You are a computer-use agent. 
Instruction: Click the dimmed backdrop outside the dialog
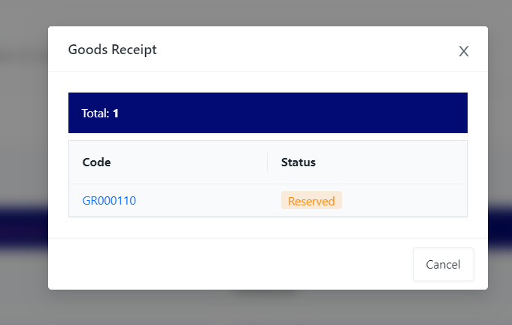(23, 150)
